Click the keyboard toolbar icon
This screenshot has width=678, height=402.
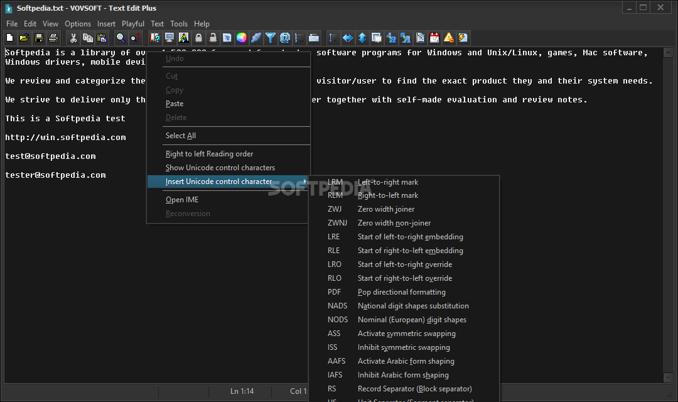tap(314, 38)
